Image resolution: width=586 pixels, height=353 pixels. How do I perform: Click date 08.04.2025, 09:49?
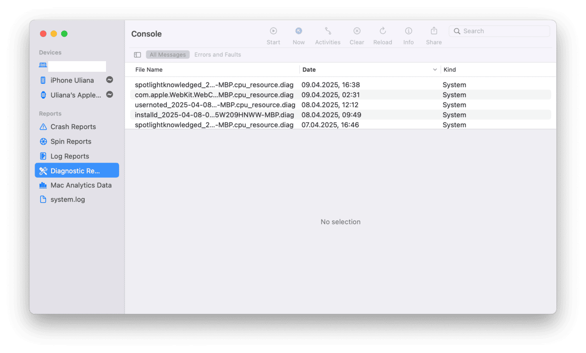click(x=332, y=115)
